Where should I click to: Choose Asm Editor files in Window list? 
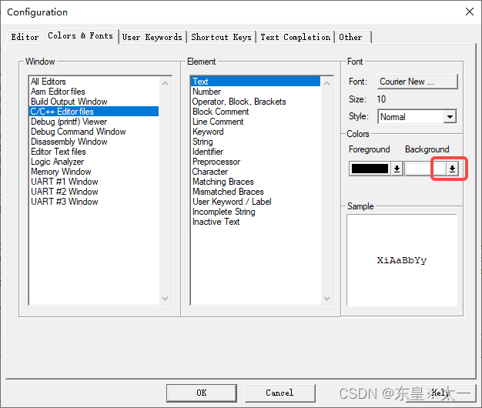pyautogui.click(x=58, y=92)
